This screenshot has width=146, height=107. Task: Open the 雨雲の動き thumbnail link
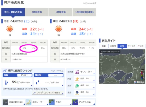14,102
